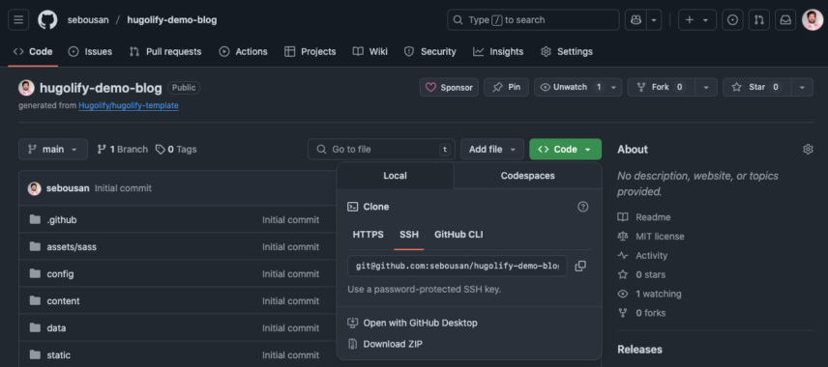Go to GitHub home via Octocat logo
Image resolution: width=828 pixels, height=367 pixels.
[47, 20]
